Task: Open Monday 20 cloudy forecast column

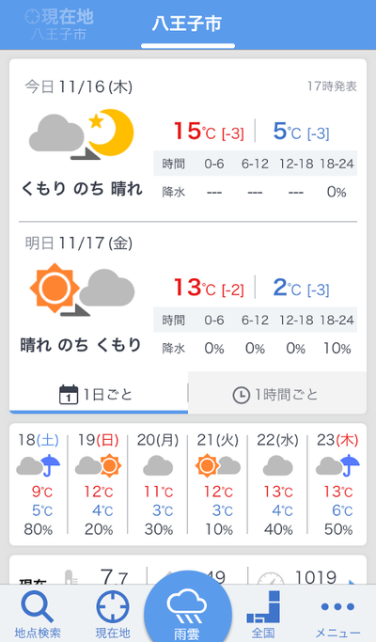Action: [158, 484]
